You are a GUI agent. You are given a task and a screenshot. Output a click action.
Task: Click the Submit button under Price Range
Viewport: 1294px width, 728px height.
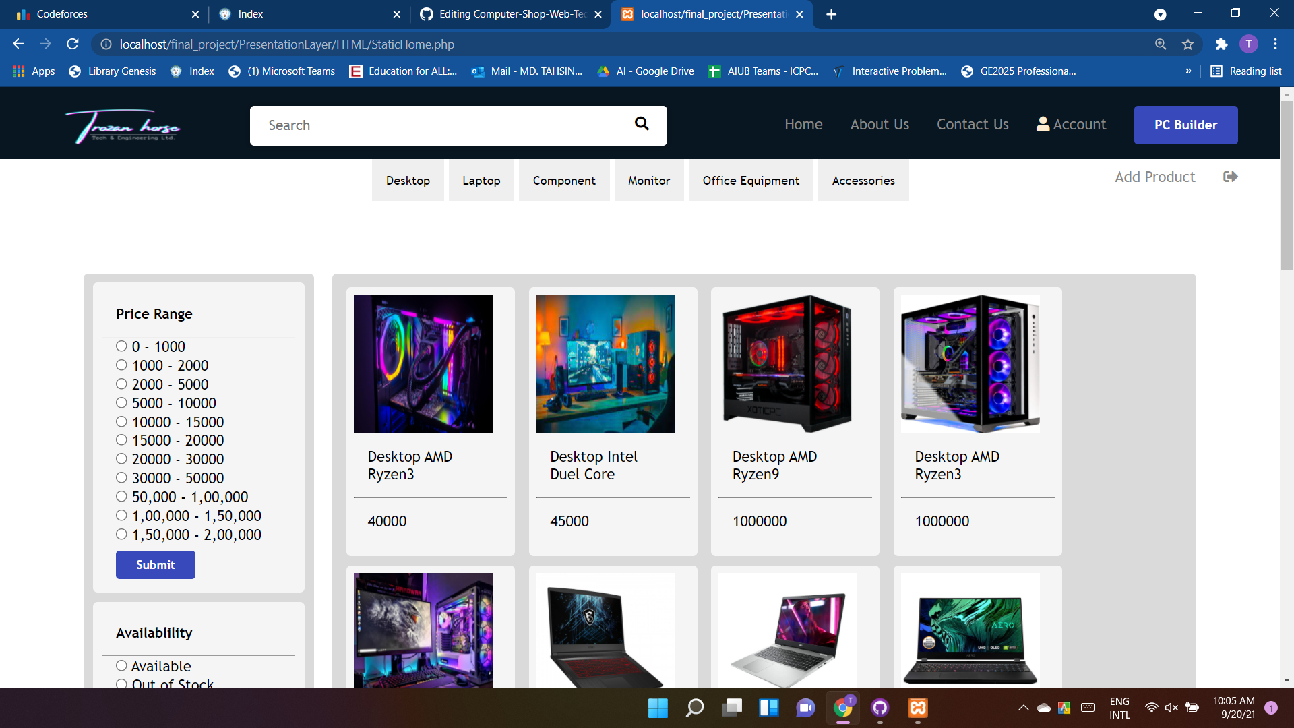pyautogui.click(x=155, y=565)
